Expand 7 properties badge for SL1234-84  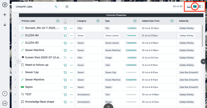point(131,36)
